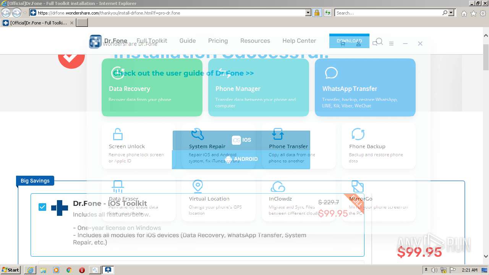Viewport: 489px width, 275px height.
Task: Click the shopping cart icon in Dr.Fone
Action: click(343, 44)
